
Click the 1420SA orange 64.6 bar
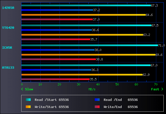(84, 15)
